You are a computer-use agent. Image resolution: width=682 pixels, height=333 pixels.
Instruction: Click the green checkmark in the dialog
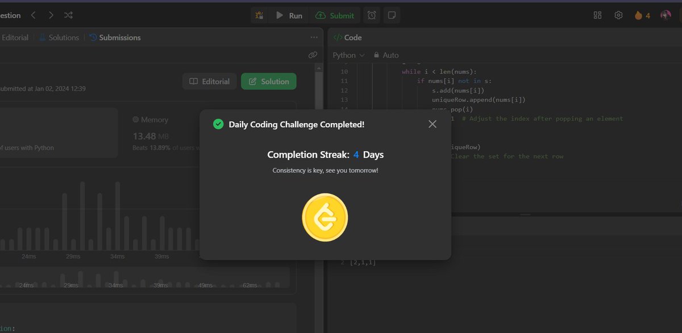[x=218, y=124]
